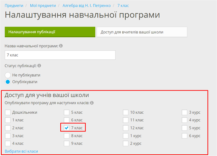Click info icon beside publication status label
The width and height of the screenshot is (217, 156).
pos(39,66)
